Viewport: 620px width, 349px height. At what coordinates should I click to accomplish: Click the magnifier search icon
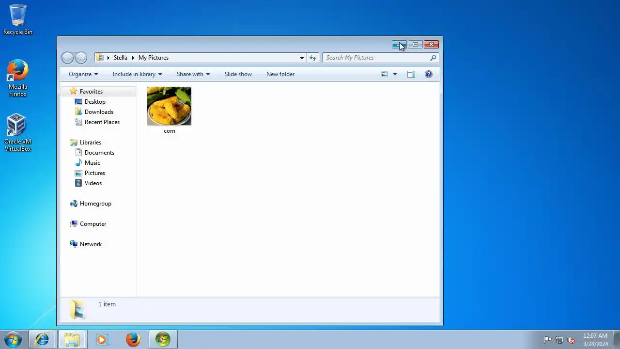(x=433, y=58)
